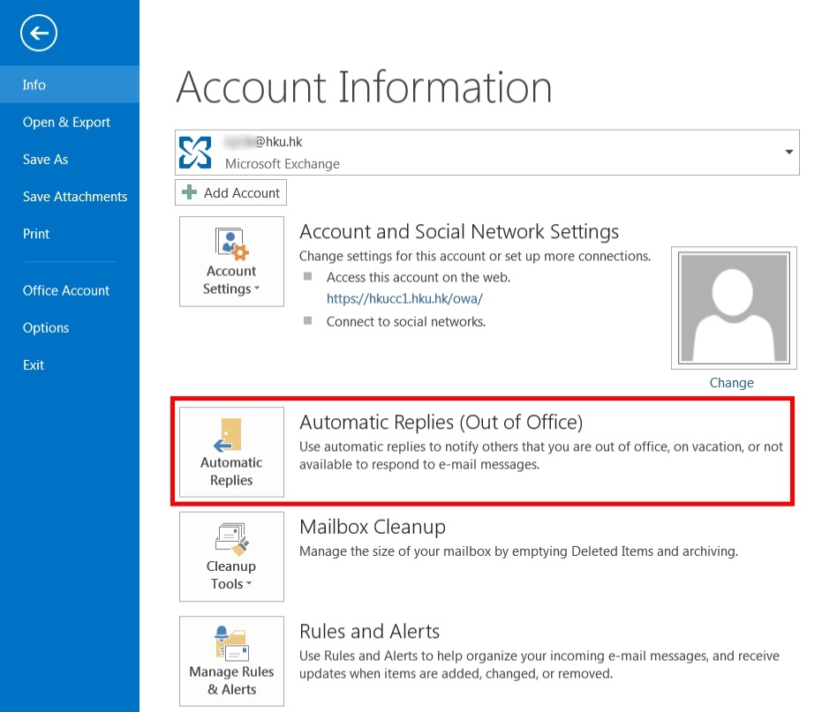Click Save Attachments in the sidebar

tap(75, 196)
